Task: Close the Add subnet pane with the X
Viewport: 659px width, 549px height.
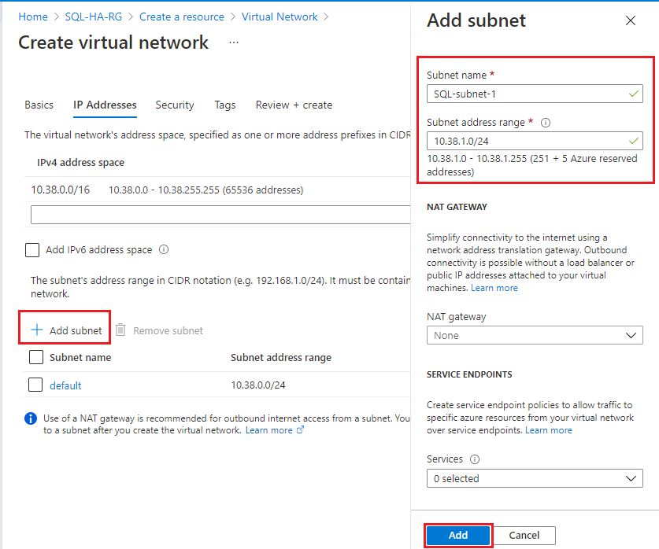Action: pyautogui.click(x=631, y=20)
